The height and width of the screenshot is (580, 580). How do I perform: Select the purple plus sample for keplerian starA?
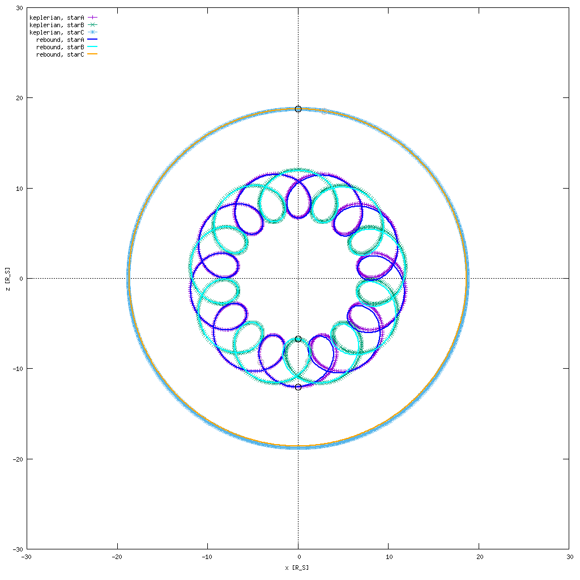tap(92, 18)
